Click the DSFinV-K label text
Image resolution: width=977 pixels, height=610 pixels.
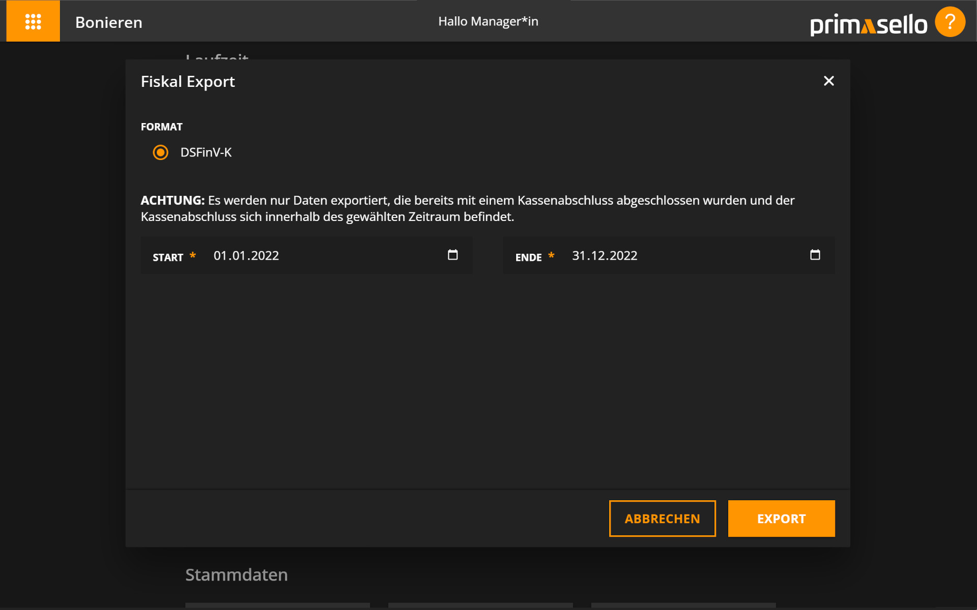pyautogui.click(x=206, y=152)
